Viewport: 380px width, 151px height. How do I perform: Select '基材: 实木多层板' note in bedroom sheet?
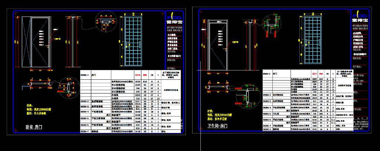(x=36, y=113)
